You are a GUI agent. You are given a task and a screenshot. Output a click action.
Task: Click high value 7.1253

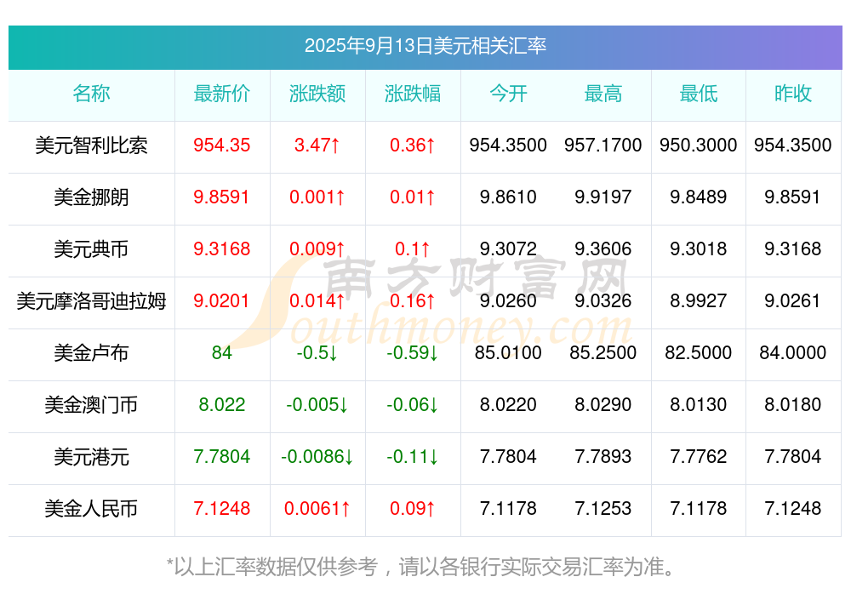[x=603, y=509]
